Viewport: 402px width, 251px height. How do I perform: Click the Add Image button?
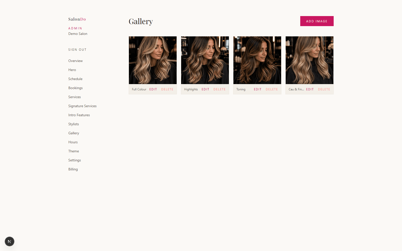[x=317, y=21]
